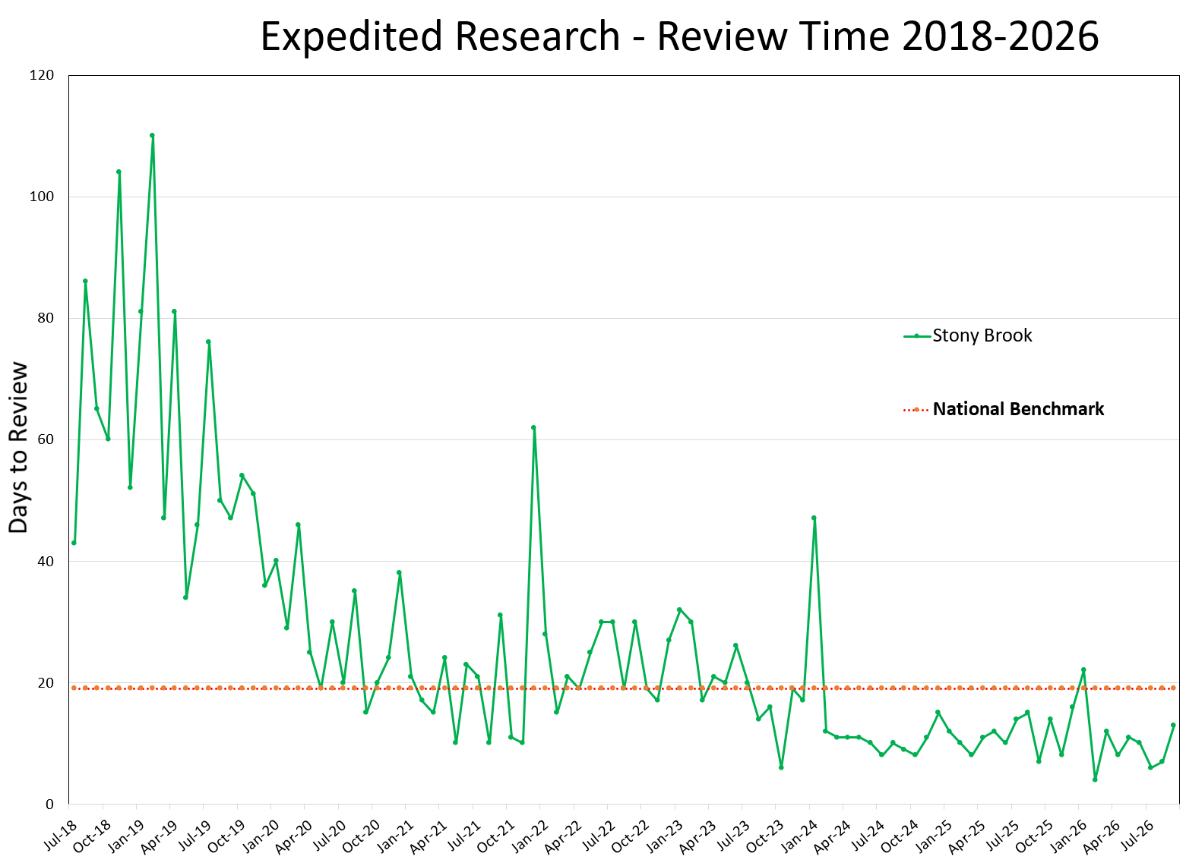
Task: Click the "Jan-24" x-axis label
Action: [799, 835]
